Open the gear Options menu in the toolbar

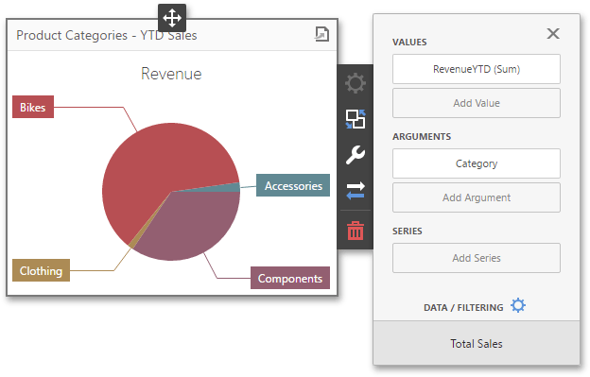(x=356, y=83)
